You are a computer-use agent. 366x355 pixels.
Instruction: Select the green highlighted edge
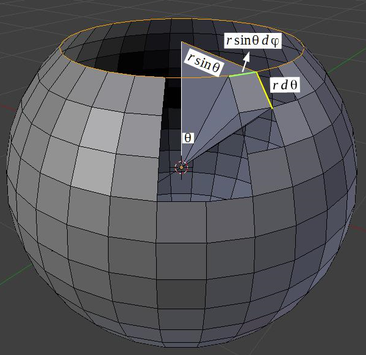point(242,74)
